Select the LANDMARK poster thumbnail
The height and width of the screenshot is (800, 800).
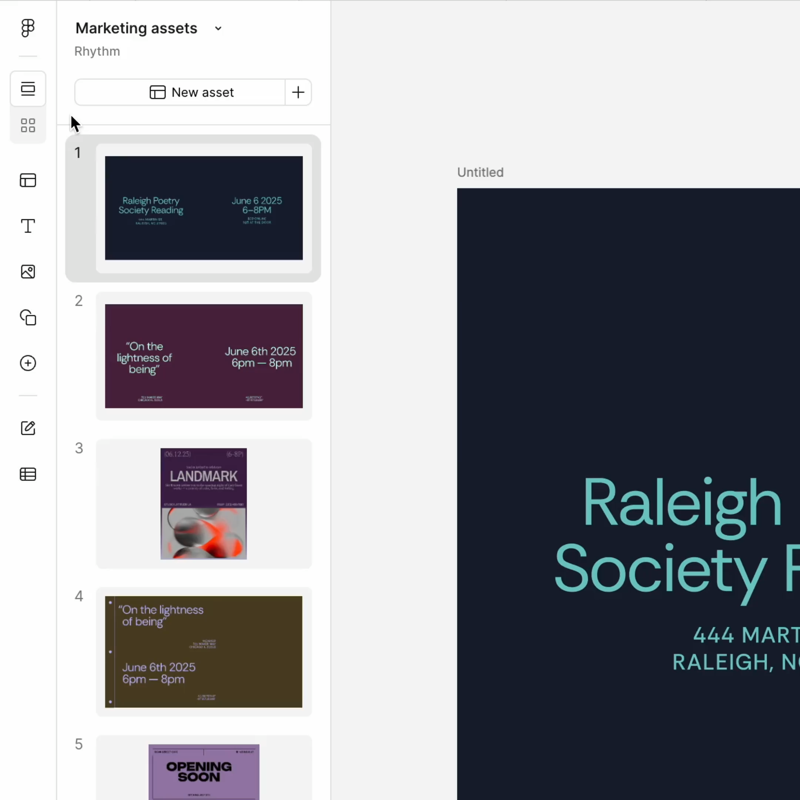(x=204, y=504)
